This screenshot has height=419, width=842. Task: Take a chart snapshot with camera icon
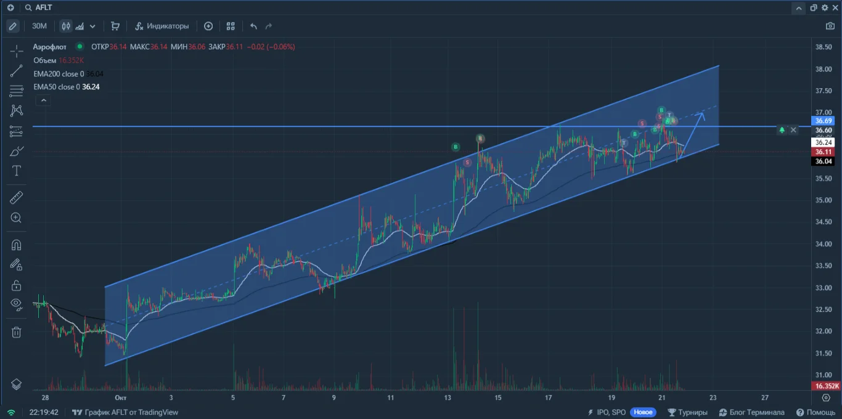tap(830, 26)
